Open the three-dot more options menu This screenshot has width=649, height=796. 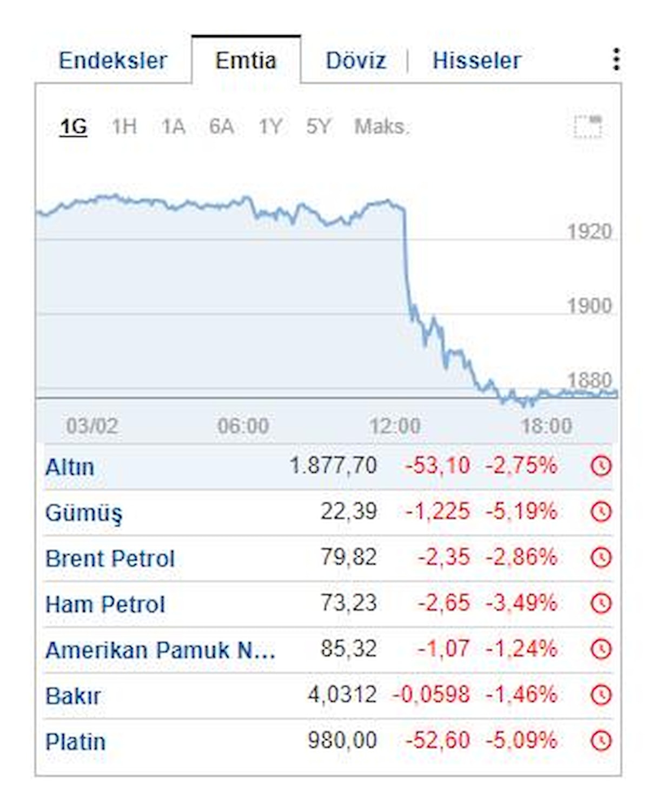[x=616, y=59]
